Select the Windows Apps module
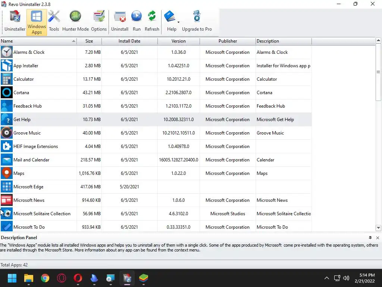382x287 pixels. [37, 22]
